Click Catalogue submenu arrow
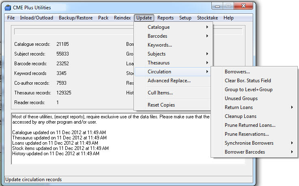299x186 pixels. pos(207,27)
